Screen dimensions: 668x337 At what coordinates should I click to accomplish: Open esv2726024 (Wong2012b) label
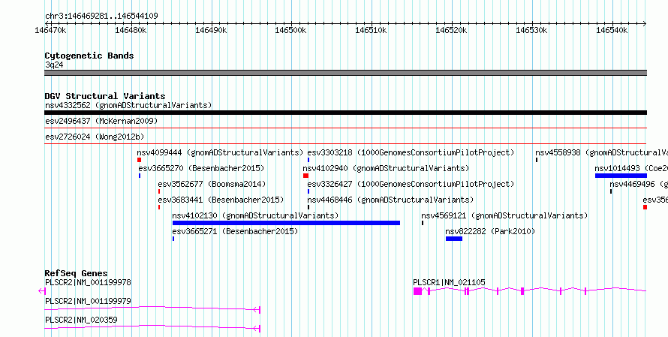click(x=94, y=137)
